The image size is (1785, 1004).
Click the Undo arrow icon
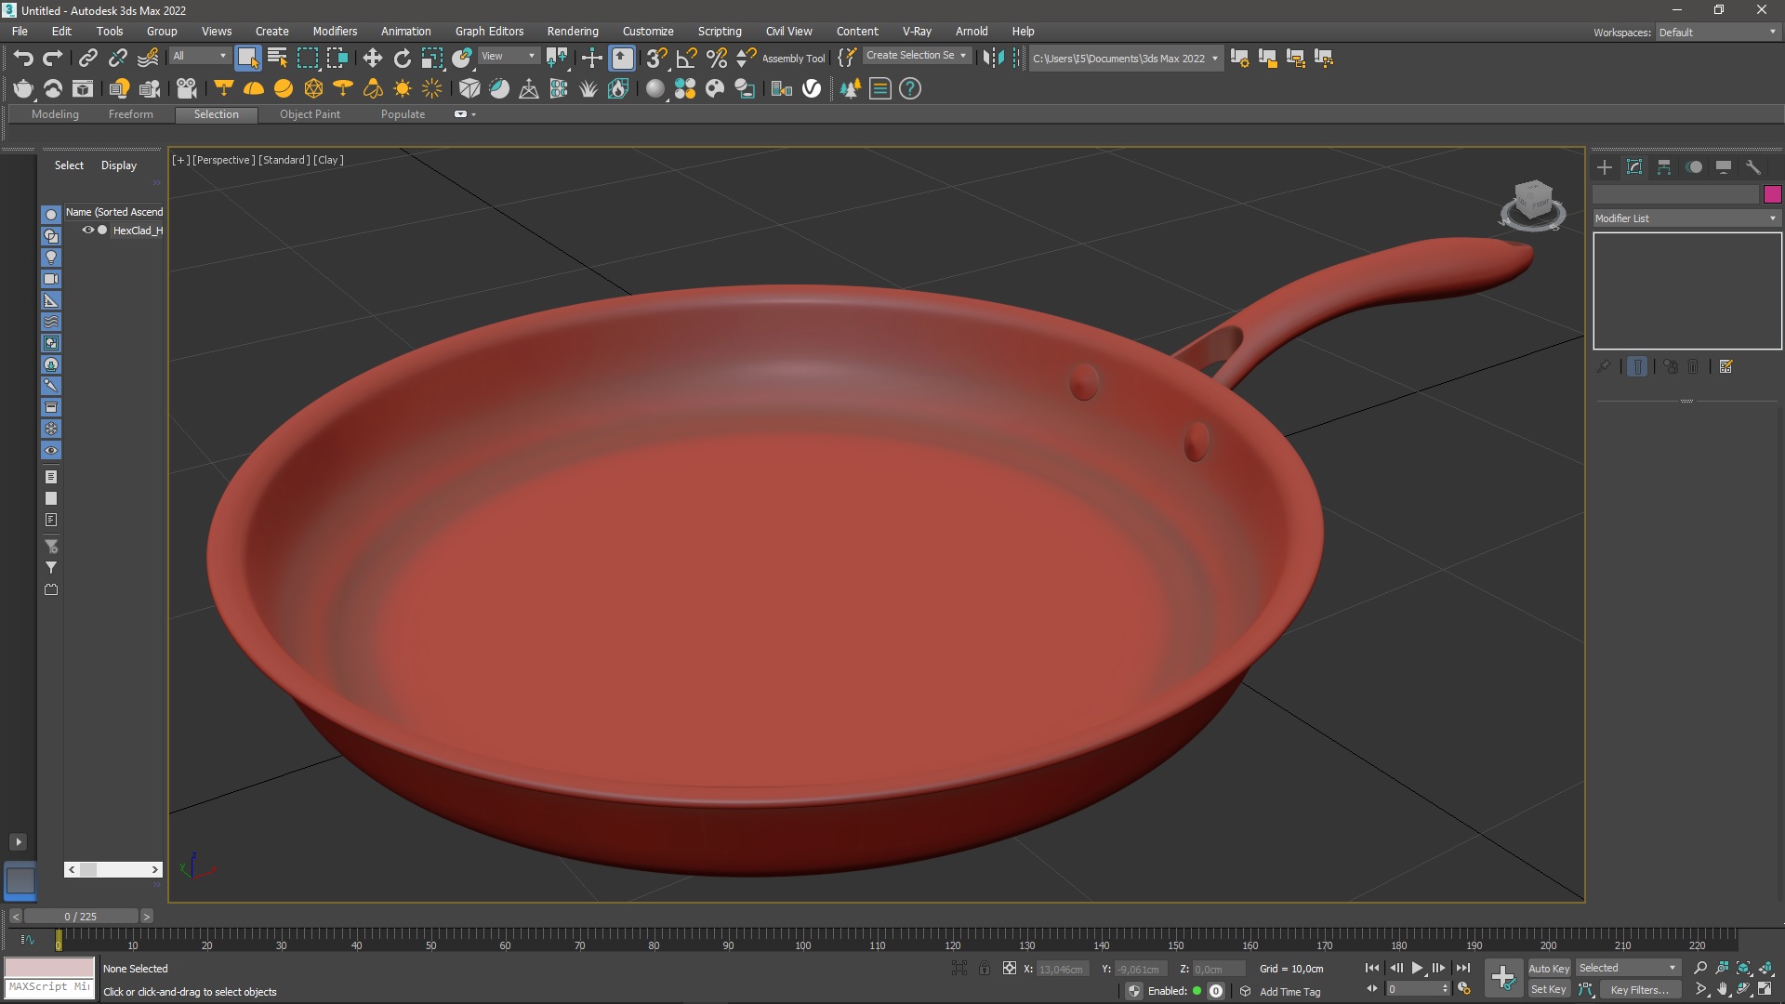[23, 59]
